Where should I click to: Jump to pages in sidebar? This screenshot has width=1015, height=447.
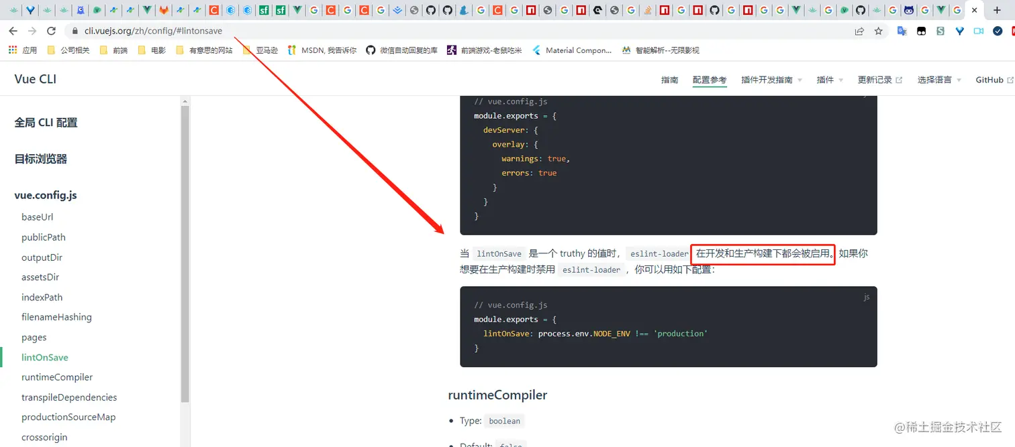(34, 337)
